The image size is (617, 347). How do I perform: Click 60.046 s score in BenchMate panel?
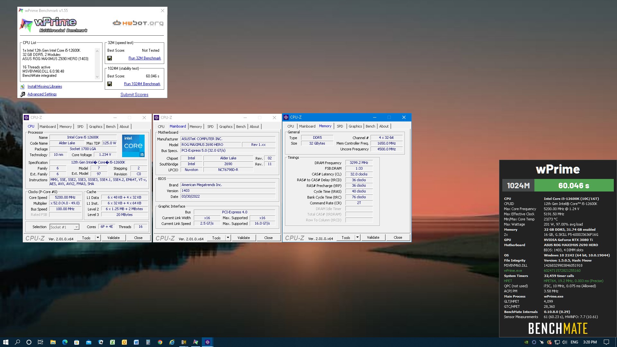[x=574, y=185]
